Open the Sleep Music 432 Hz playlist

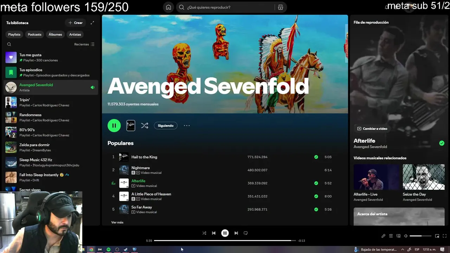coord(51,162)
